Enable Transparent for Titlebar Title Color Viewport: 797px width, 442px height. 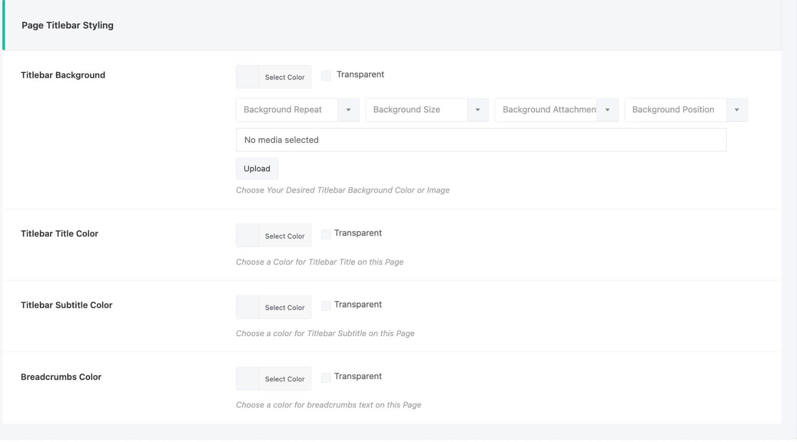click(x=326, y=234)
